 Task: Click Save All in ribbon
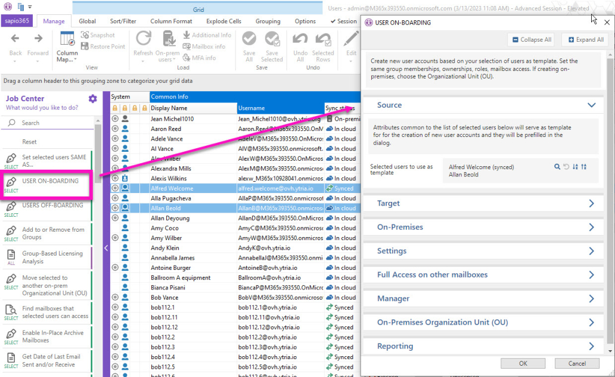(249, 47)
